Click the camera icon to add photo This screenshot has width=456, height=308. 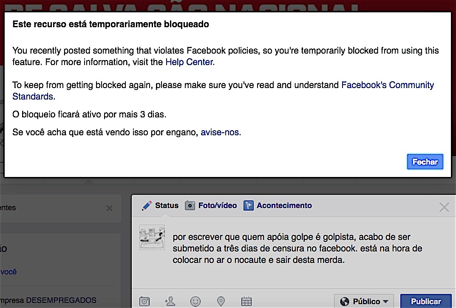pyautogui.click(x=144, y=301)
